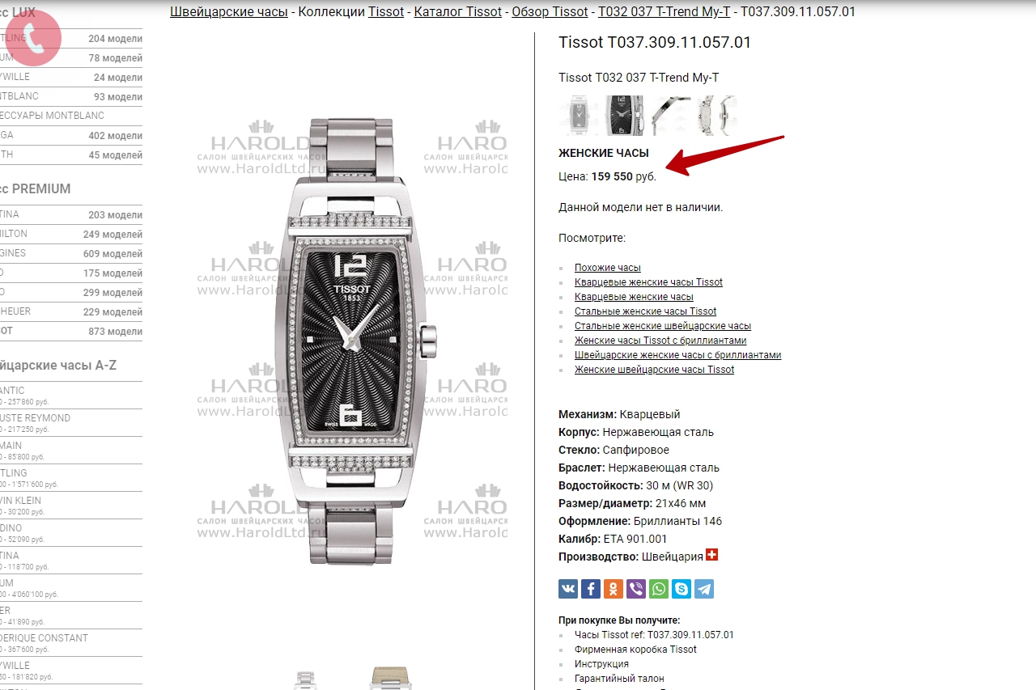The height and width of the screenshot is (690, 1036).
Task: Select the 873 модели brand in sidebar
Action: pos(71,331)
